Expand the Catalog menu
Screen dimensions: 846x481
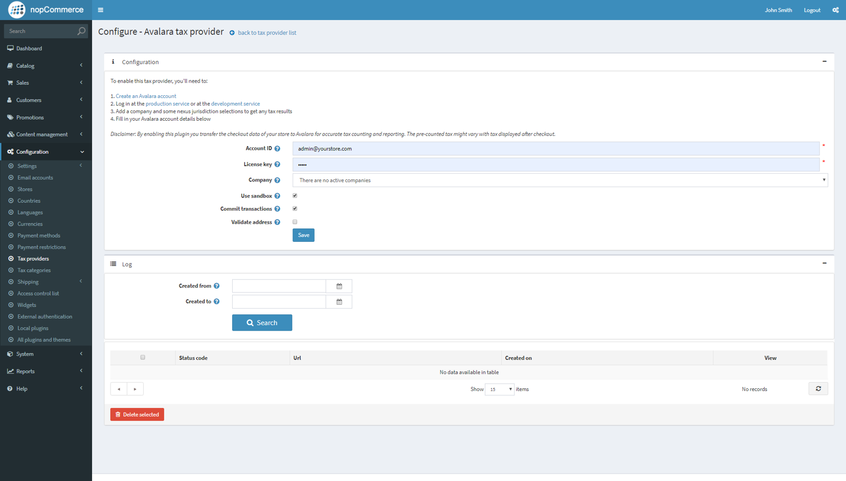46,66
